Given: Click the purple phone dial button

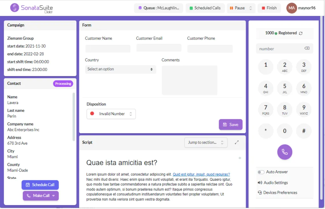Looking at the screenshot, I should (x=285, y=152).
